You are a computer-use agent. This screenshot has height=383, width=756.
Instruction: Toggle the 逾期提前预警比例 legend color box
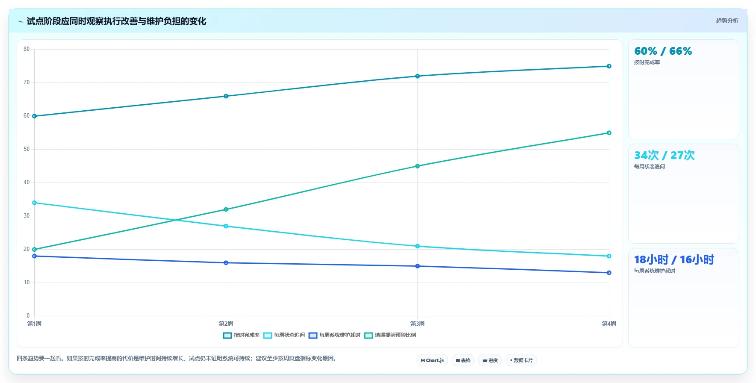click(369, 336)
